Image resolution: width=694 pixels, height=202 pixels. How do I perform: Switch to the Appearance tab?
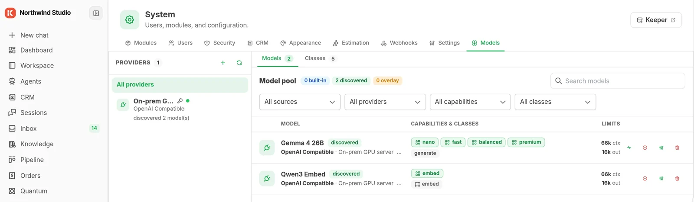(301, 43)
